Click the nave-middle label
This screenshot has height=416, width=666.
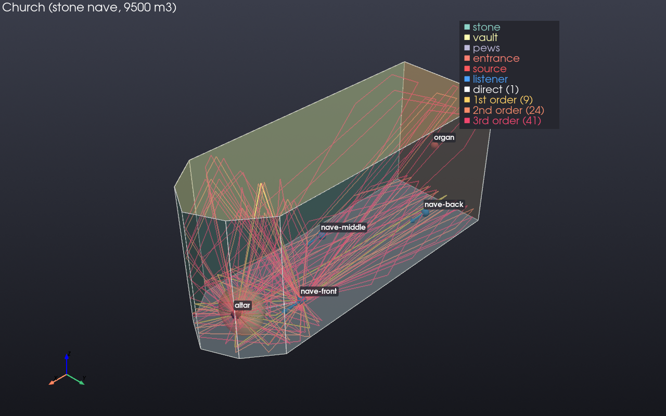click(x=343, y=227)
